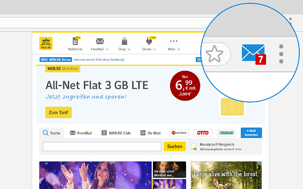
Task: Open the WEB.DE home logo
Action: click(x=46, y=43)
